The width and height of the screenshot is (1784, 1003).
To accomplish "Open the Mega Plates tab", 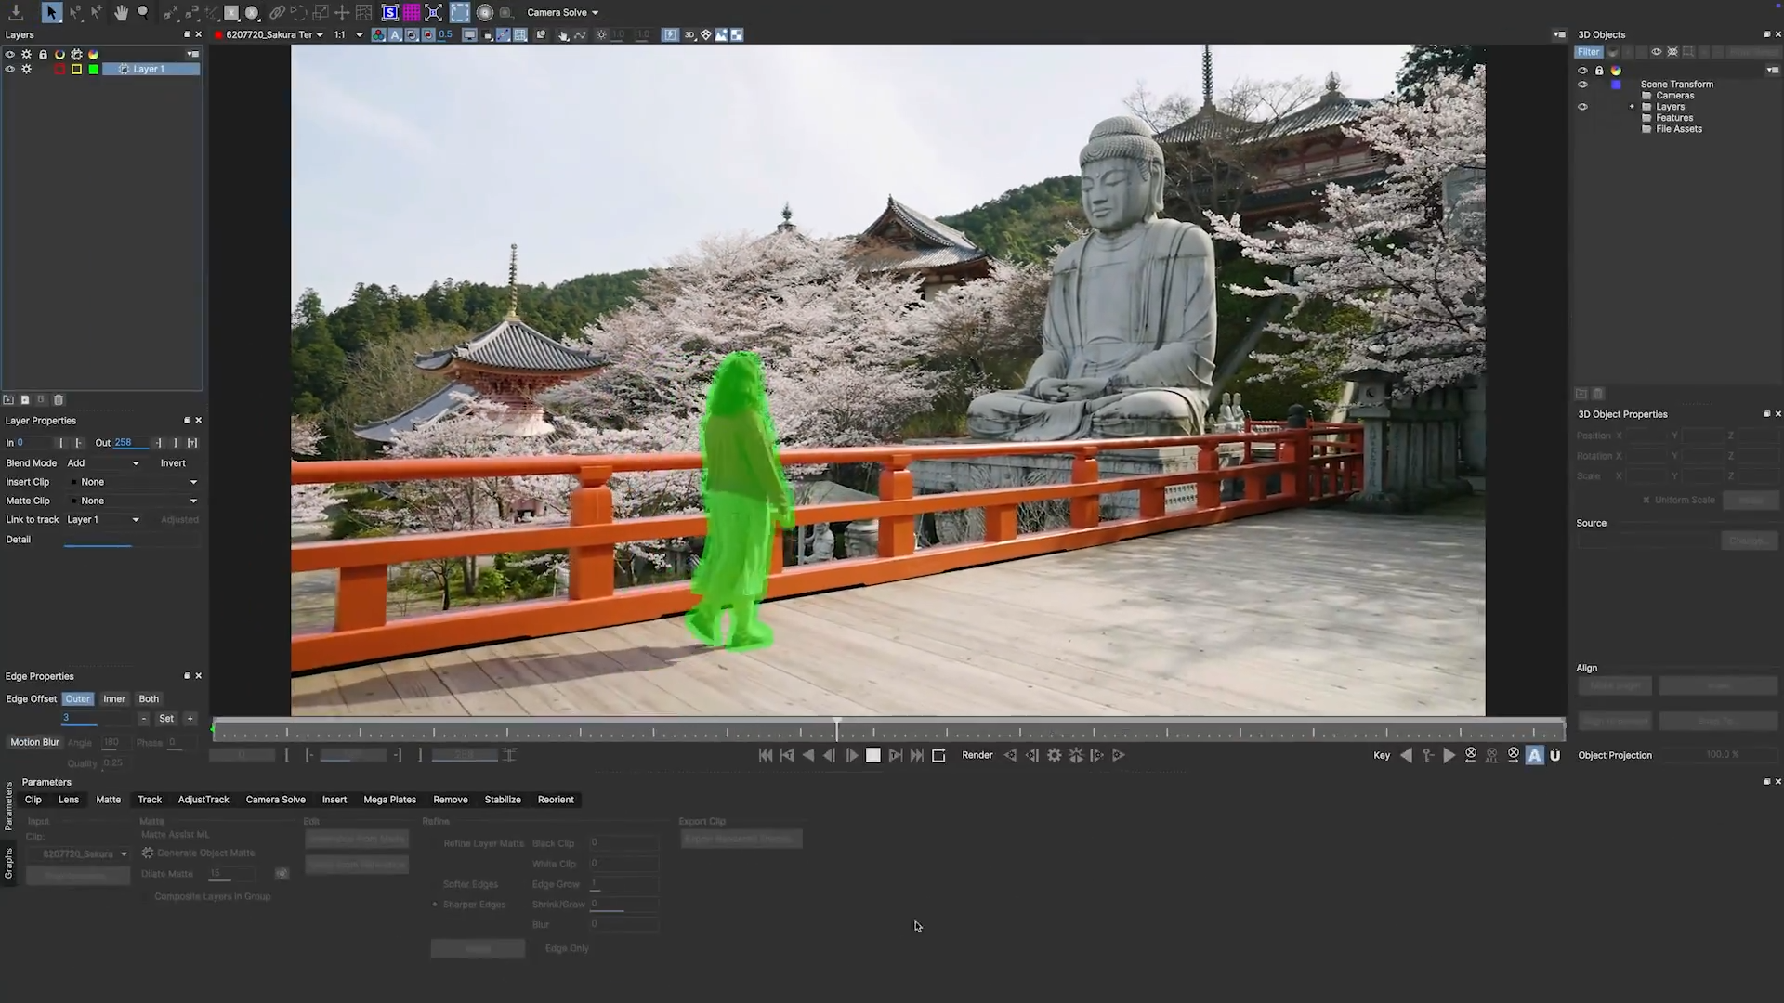I will point(389,799).
